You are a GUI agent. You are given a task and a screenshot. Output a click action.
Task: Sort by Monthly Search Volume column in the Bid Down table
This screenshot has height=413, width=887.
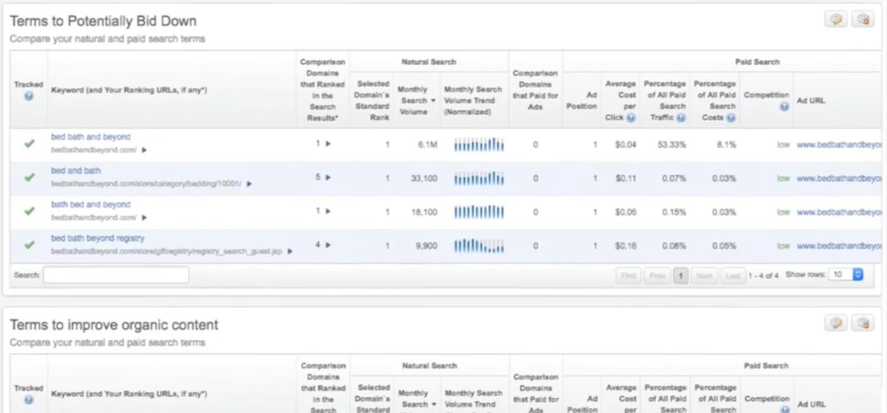point(416,101)
